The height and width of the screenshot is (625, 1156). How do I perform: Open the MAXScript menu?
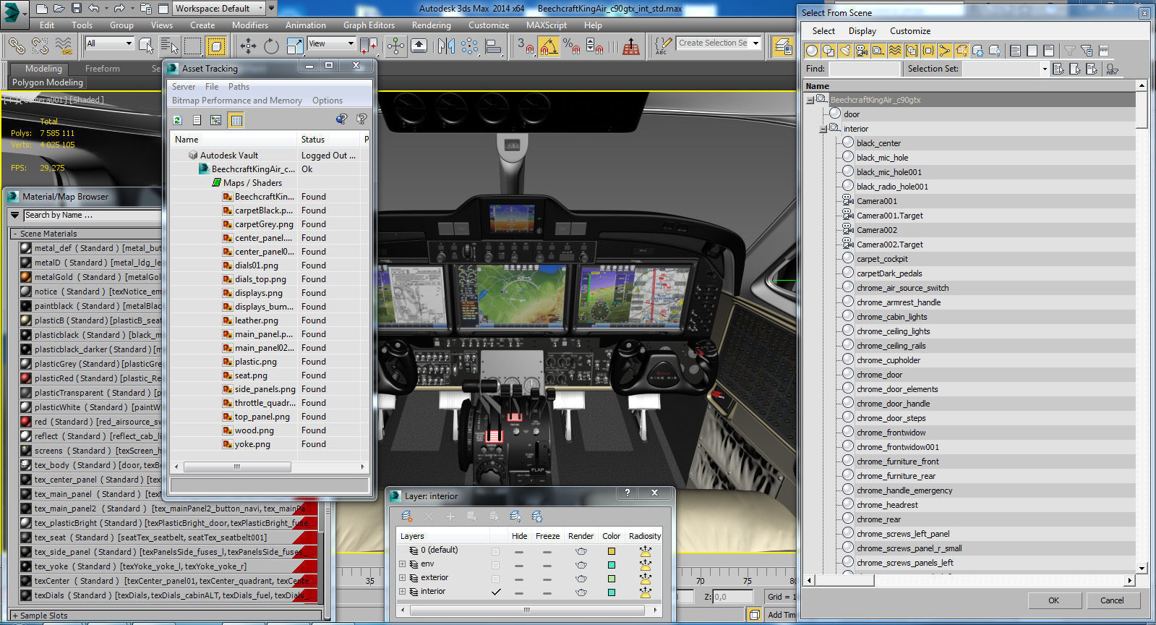tap(547, 25)
